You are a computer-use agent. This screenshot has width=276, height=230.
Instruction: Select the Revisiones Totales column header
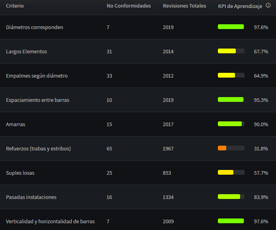tap(184, 6)
